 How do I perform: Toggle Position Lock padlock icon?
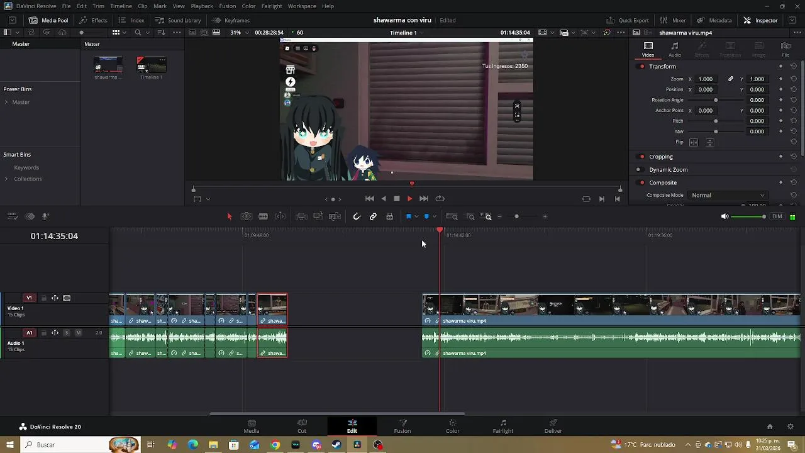[390, 216]
